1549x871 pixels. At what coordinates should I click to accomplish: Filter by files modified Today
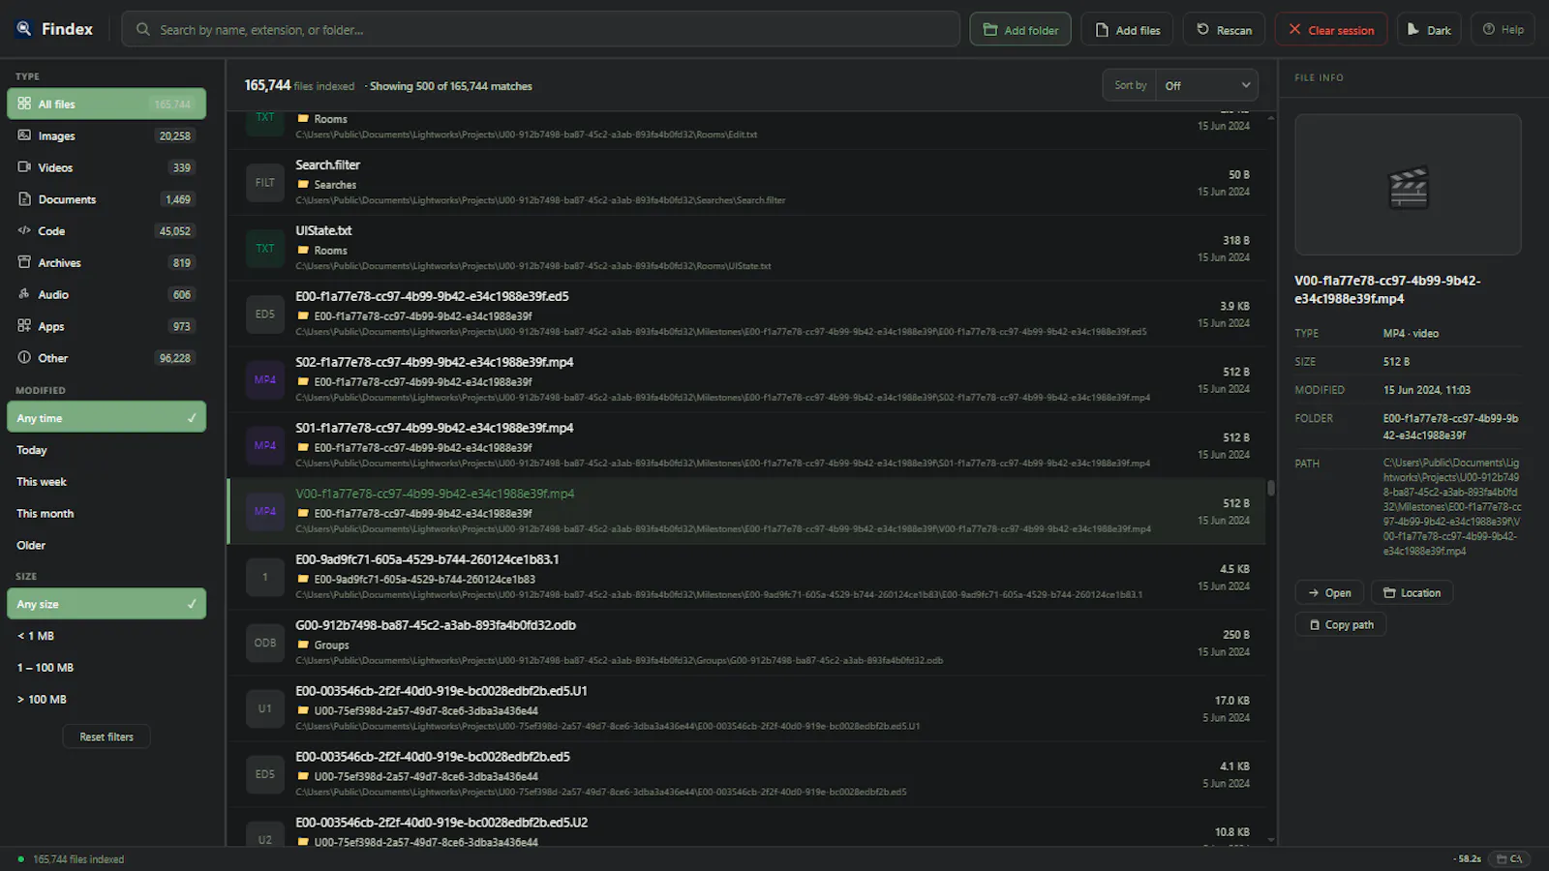[106, 450]
